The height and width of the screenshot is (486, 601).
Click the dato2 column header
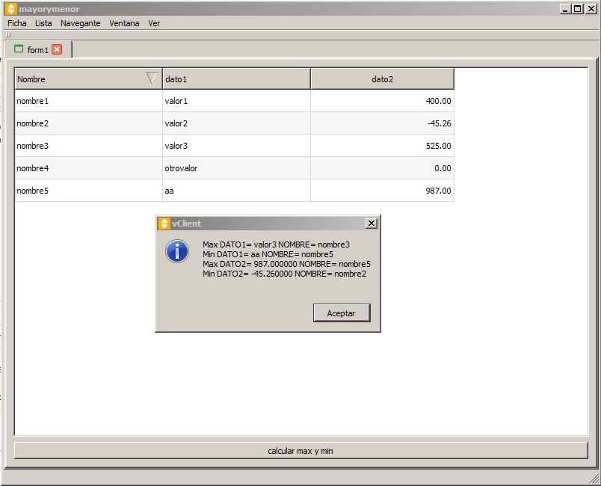382,79
